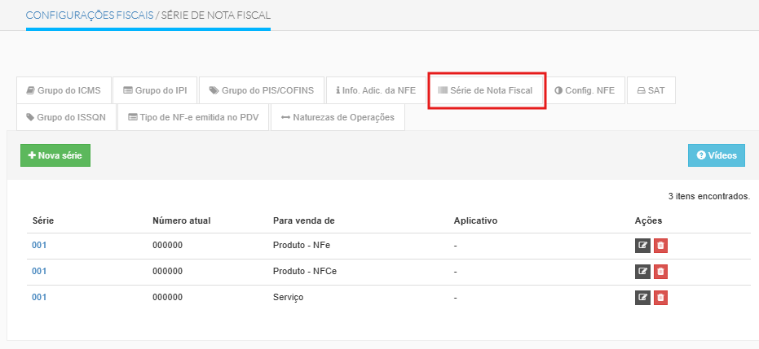Click edit icon for Produto - NFCe row
Viewport: 759px width, 349px height.
pos(642,271)
